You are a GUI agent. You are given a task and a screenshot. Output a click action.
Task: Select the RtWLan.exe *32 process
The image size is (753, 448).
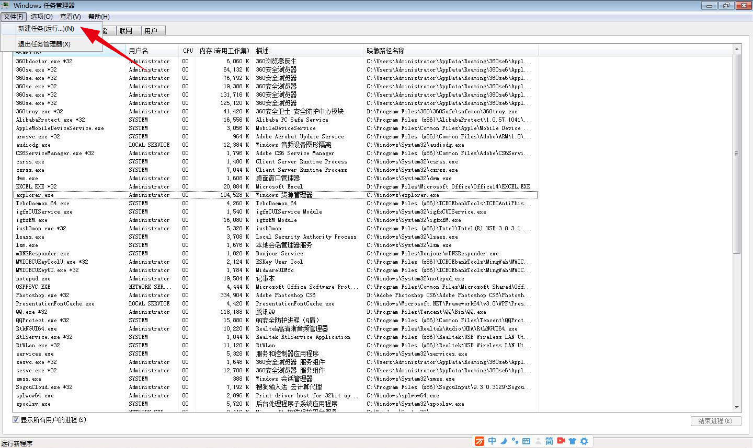(x=276, y=345)
